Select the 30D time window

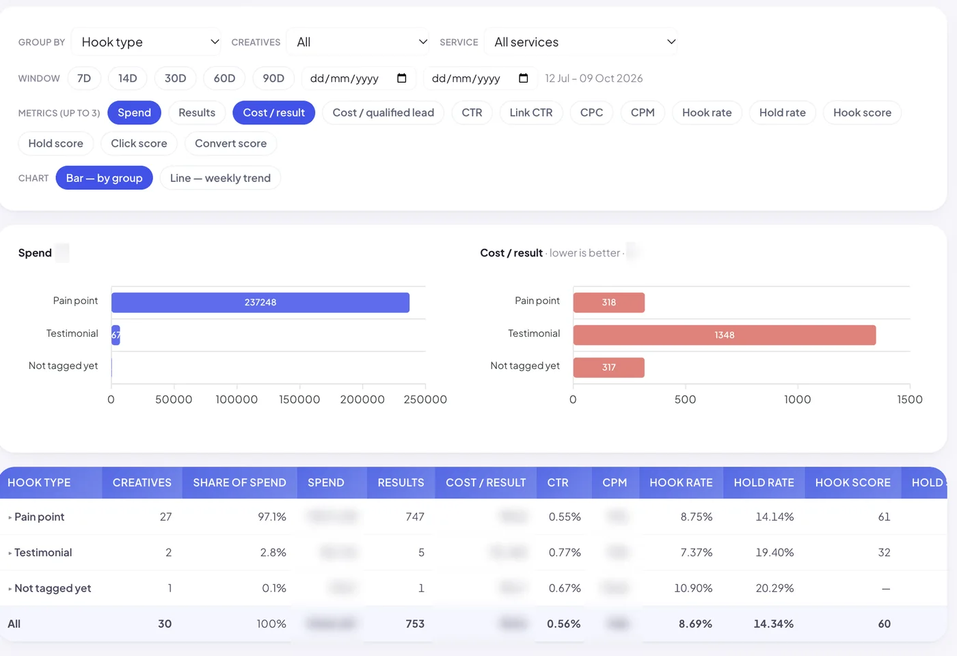click(x=175, y=79)
